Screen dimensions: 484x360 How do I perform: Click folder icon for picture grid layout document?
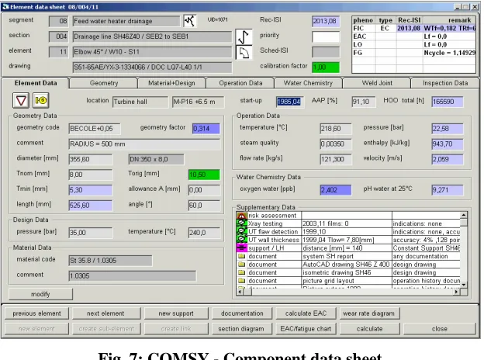coord(241,281)
